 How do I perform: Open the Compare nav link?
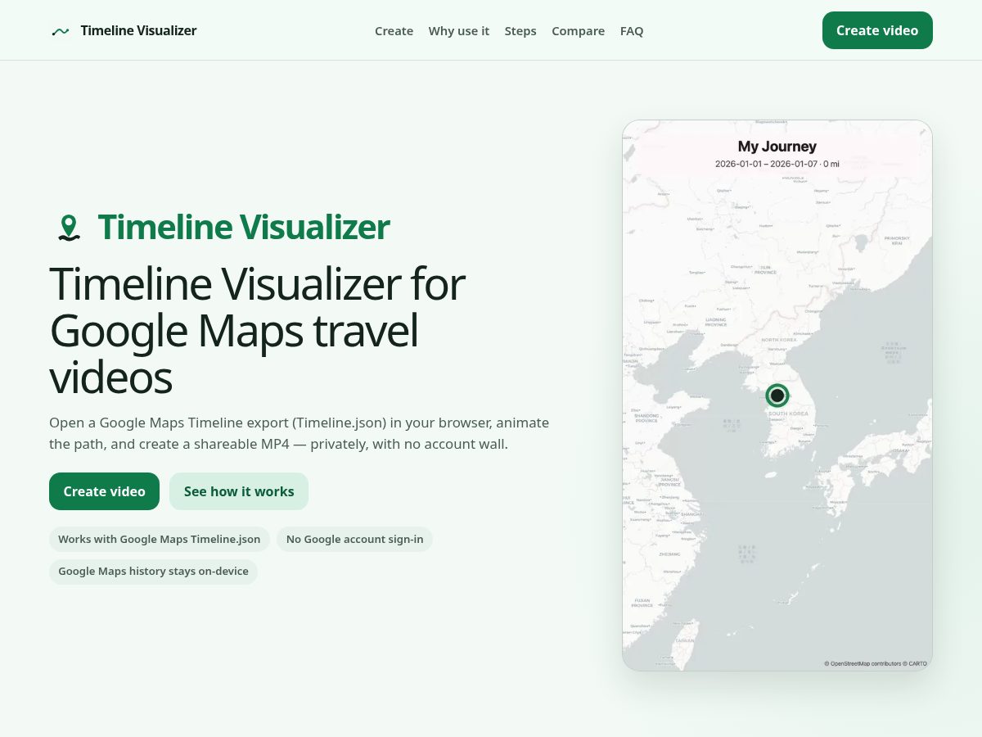(x=578, y=31)
